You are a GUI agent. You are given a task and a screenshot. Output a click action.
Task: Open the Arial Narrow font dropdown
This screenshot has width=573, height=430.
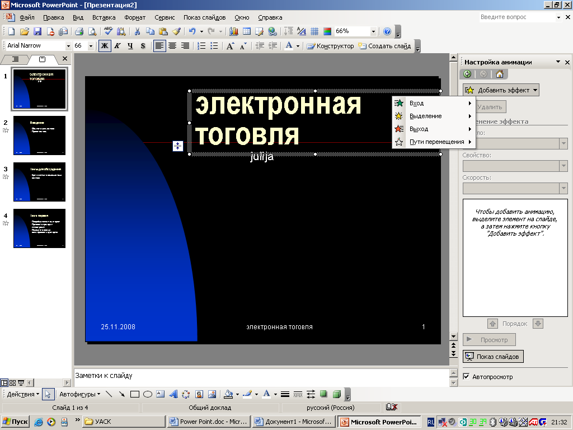pos(68,46)
